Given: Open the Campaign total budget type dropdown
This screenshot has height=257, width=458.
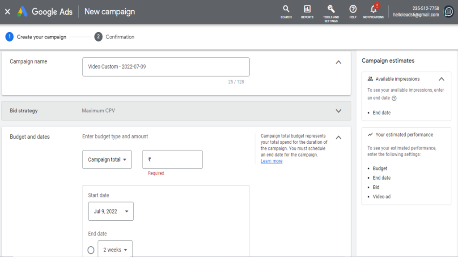Looking at the screenshot, I should pyautogui.click(x=107, y=159).
